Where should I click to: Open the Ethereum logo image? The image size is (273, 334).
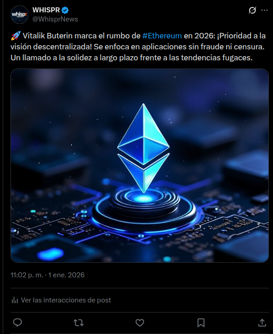[140, 165]
